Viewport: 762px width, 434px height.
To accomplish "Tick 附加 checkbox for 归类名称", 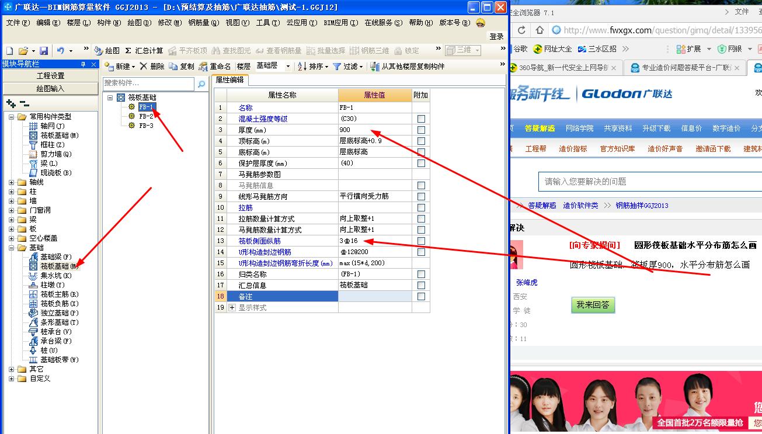I will 421,274.
